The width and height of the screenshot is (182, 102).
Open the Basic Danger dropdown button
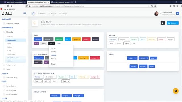pyautogui.click(x=86, y=39)
